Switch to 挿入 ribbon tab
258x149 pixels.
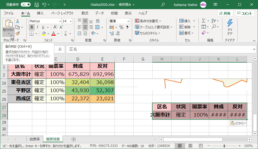(x=40, y=13)
